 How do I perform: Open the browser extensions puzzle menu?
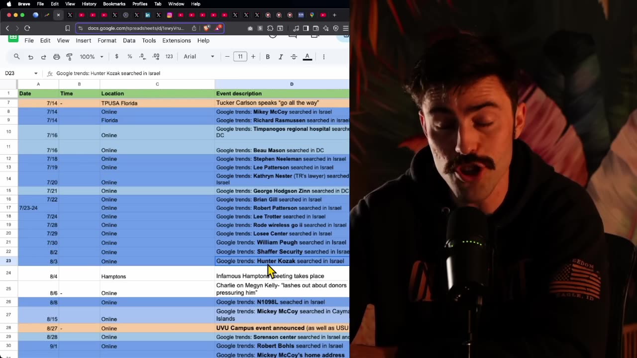tap(270, 28)
